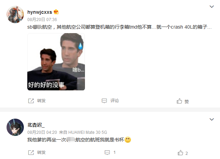
Task: Click 转发 label under hynwjcxxs post
Action: 41,101
